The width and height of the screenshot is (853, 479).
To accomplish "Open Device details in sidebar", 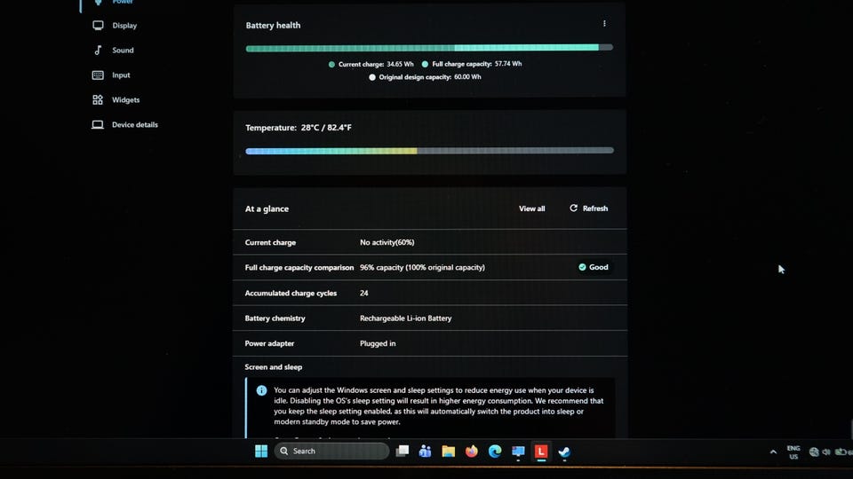I will tap(124, 125).
